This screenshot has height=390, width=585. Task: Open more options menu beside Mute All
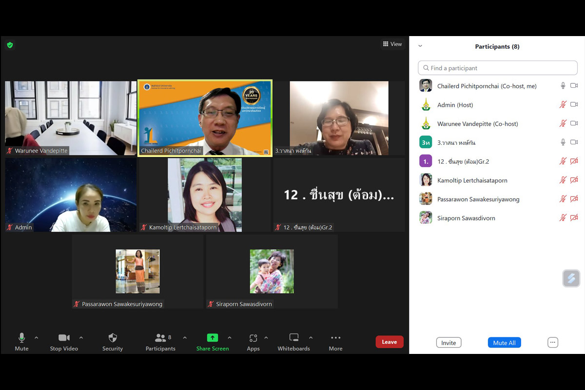pyautogui.click(x=552, y=343)
